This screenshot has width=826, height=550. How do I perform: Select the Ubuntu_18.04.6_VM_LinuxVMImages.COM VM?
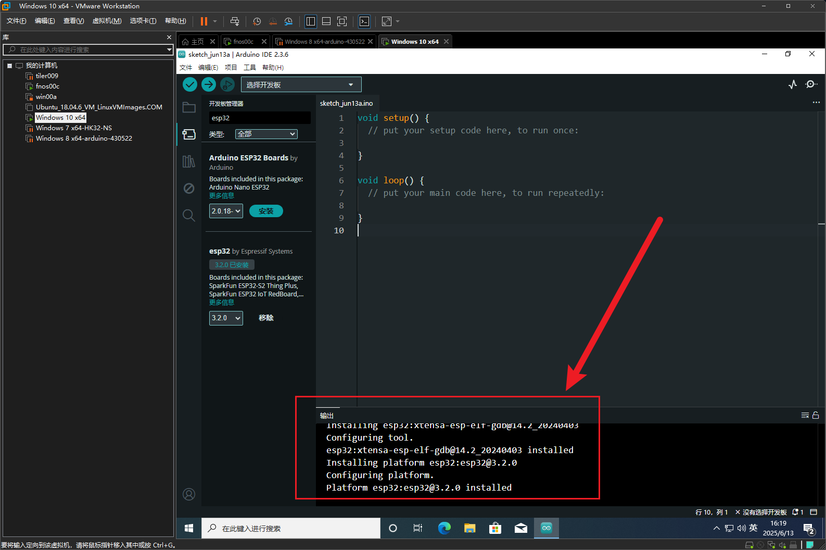pyautogui.click(x=99, y=107)
